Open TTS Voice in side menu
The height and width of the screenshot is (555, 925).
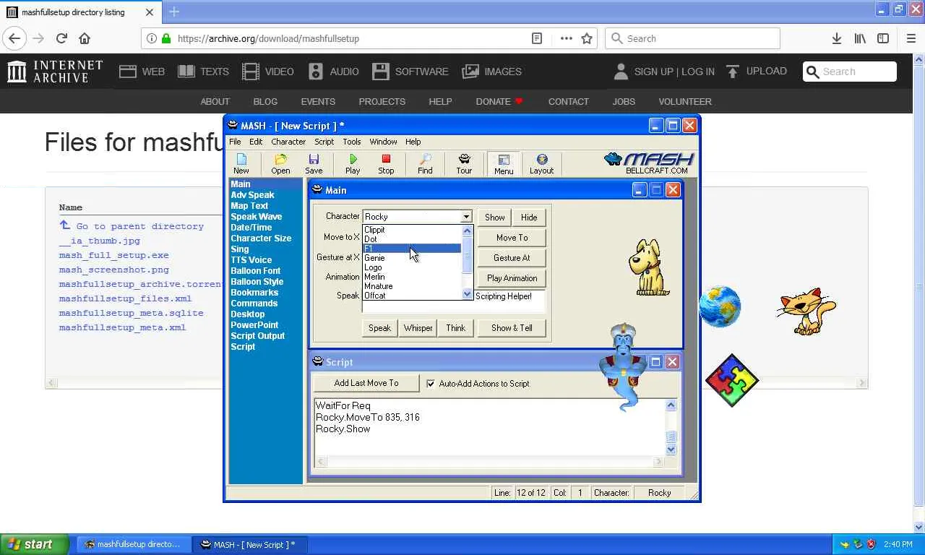click(251, 260)
